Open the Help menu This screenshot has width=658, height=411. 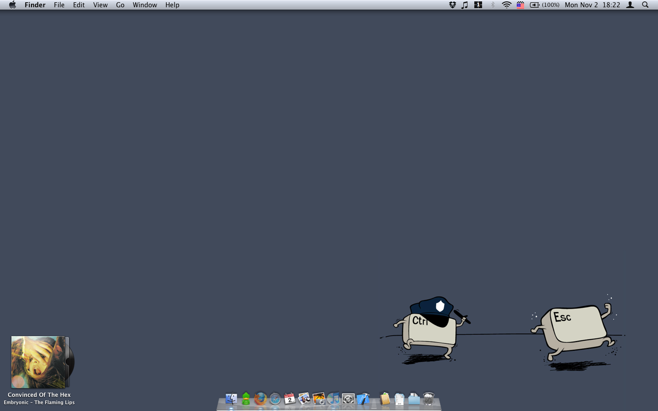172,5
